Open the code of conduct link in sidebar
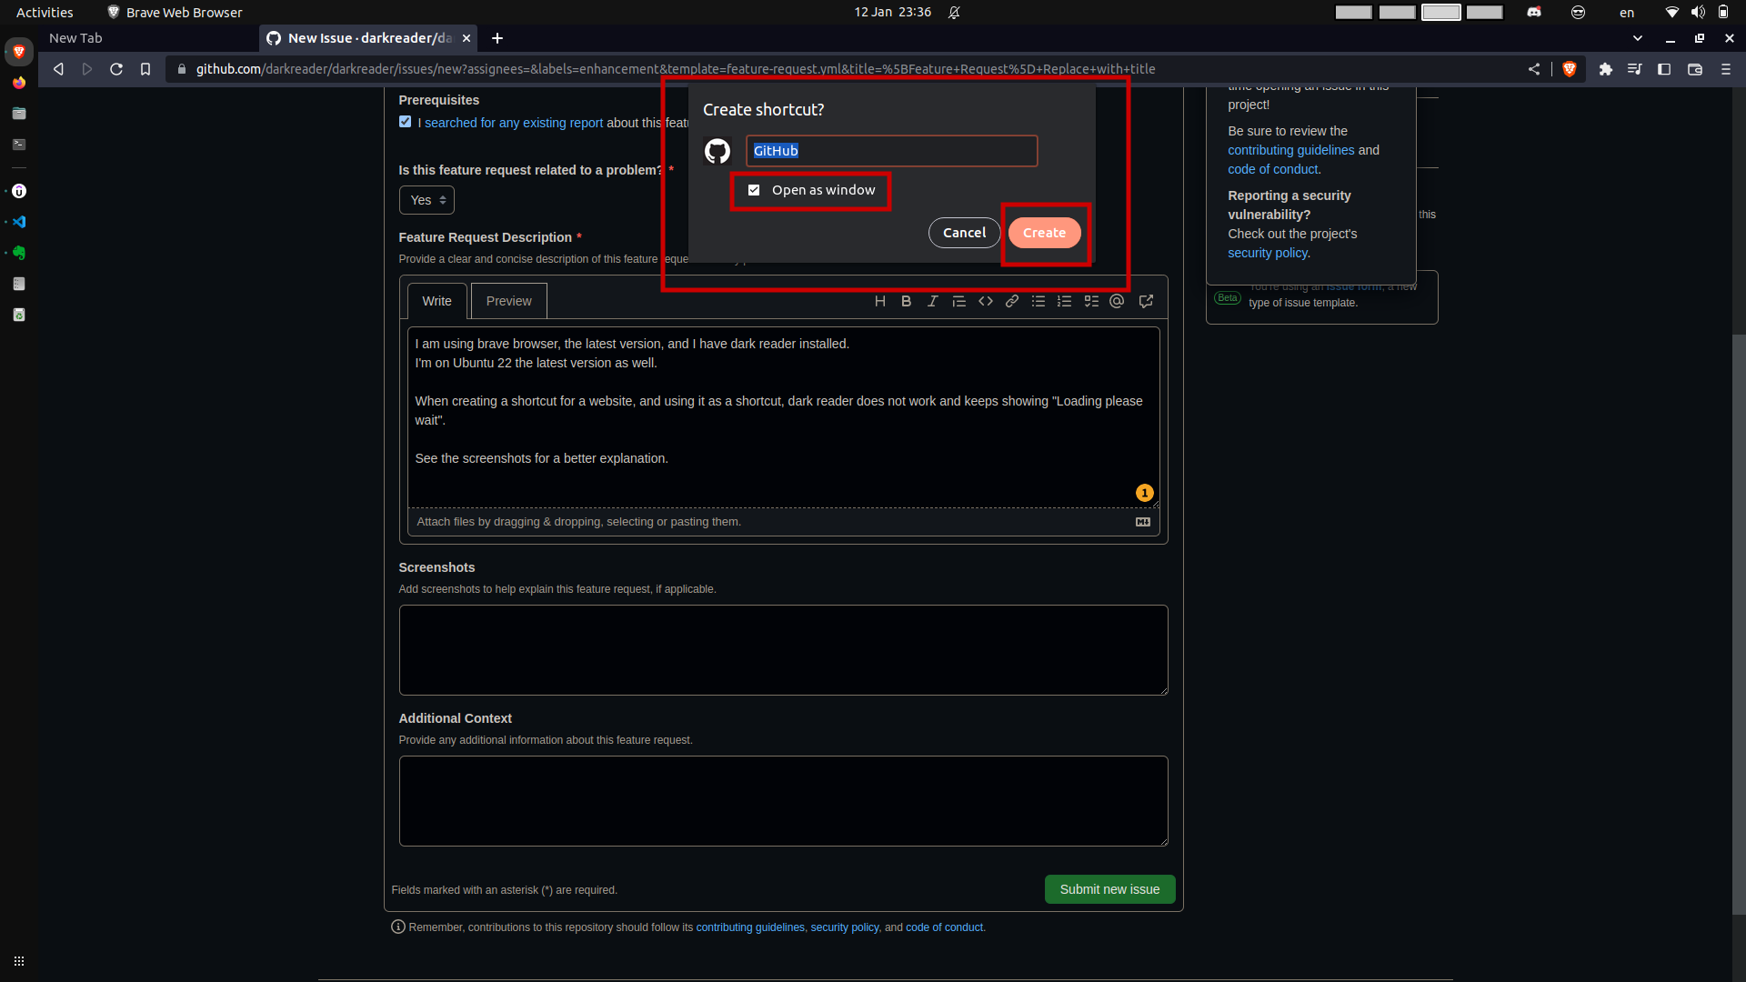This screenshot has width=1746, height=982. coord(1273,169)
